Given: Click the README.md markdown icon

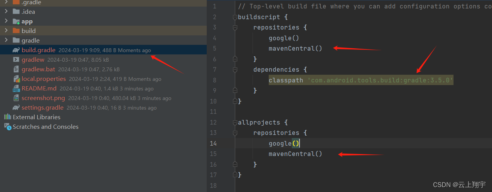Looking at the screenshot, I should coord(16,89).
